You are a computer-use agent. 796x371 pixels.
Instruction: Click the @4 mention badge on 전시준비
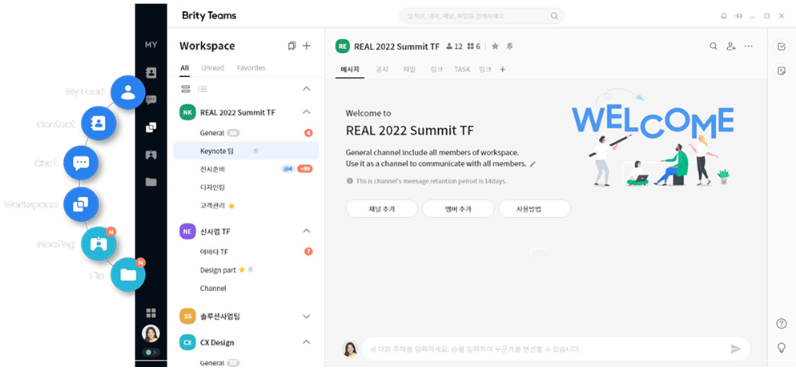click(x=287, y=169)
